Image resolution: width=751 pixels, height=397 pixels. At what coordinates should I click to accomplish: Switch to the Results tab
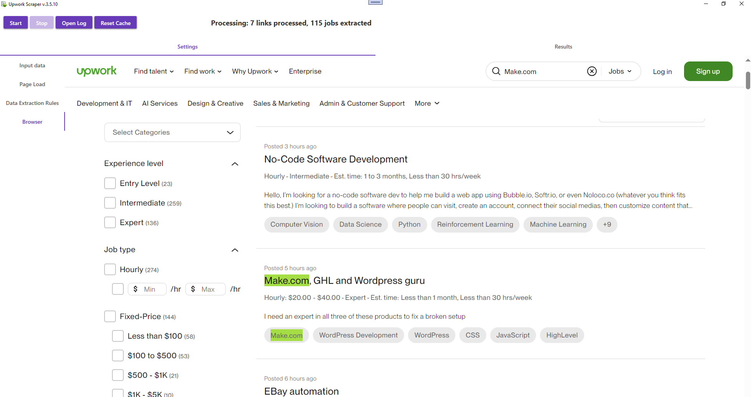click(x=563, y=46)
